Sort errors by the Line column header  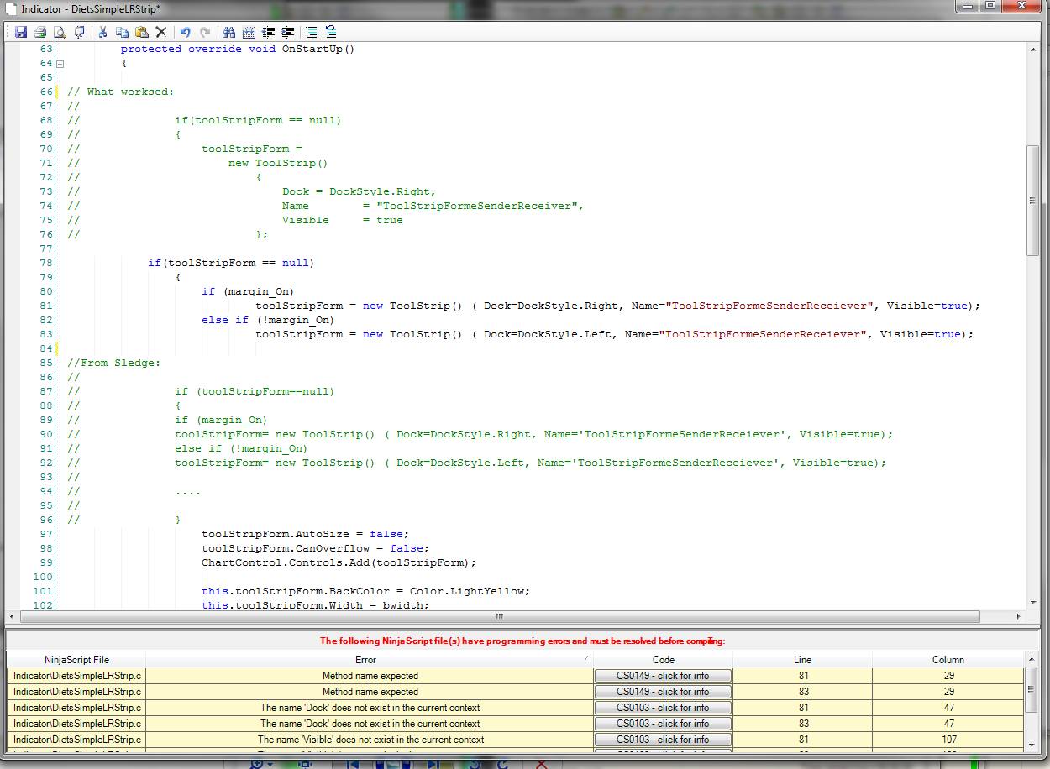point(801,660)
